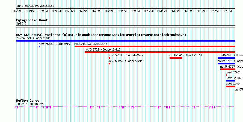The height and width of the screenshot is (122, 243).
Task: Click the red nsv546727 loss bar
Action: 228,69
